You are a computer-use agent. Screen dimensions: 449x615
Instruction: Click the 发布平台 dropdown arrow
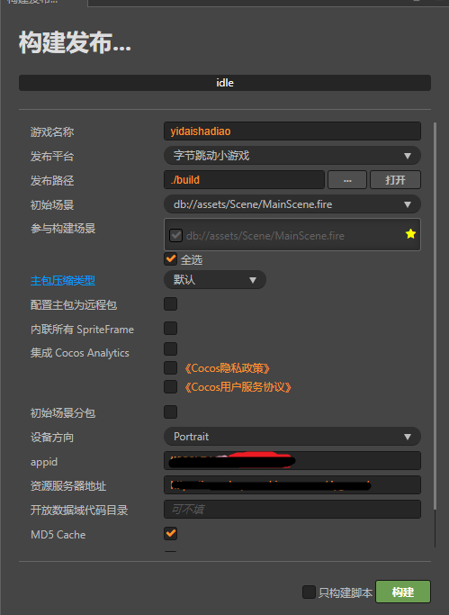pyautogui.click(x=408, y=156)
